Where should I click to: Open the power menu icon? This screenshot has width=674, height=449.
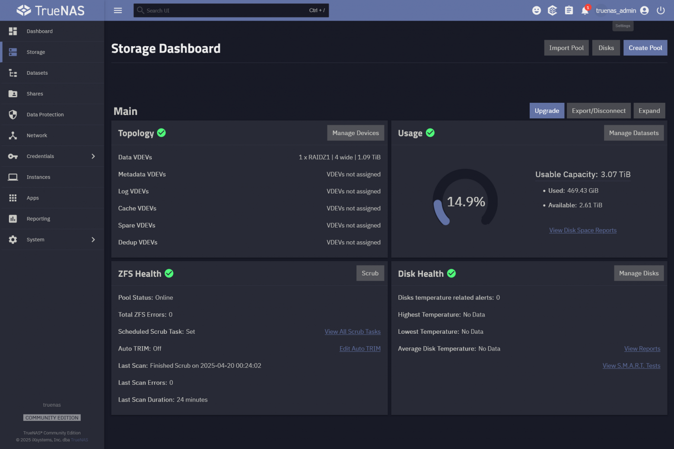point(661,10)
